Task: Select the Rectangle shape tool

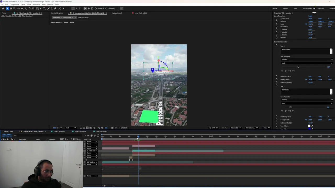Action: [x=37, y=8]
